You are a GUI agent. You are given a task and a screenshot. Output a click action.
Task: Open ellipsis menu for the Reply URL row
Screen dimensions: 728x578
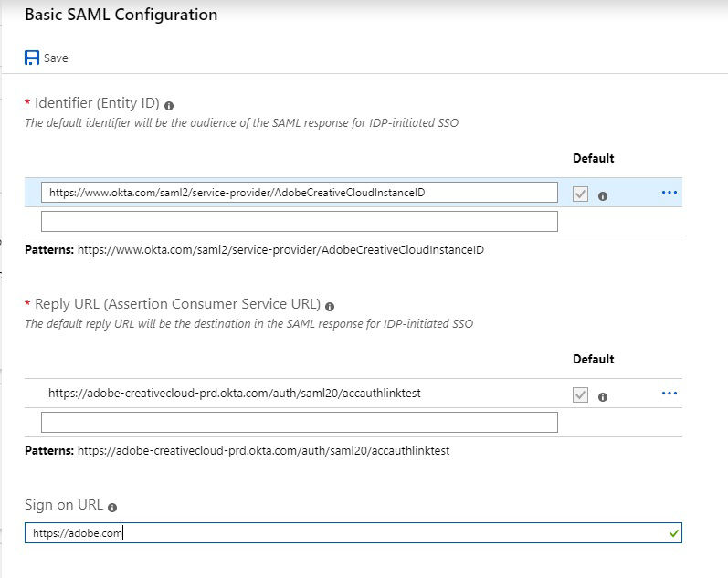(669, 394)
